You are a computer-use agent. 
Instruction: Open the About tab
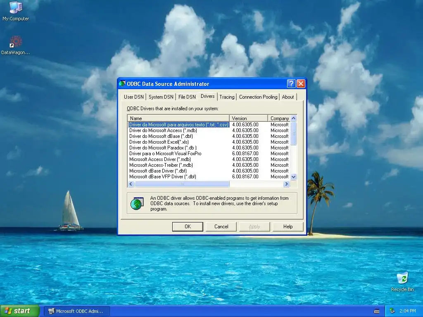click(x=288, y=97)
